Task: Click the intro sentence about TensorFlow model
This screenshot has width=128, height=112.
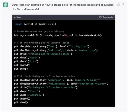Action: (63, 7)
